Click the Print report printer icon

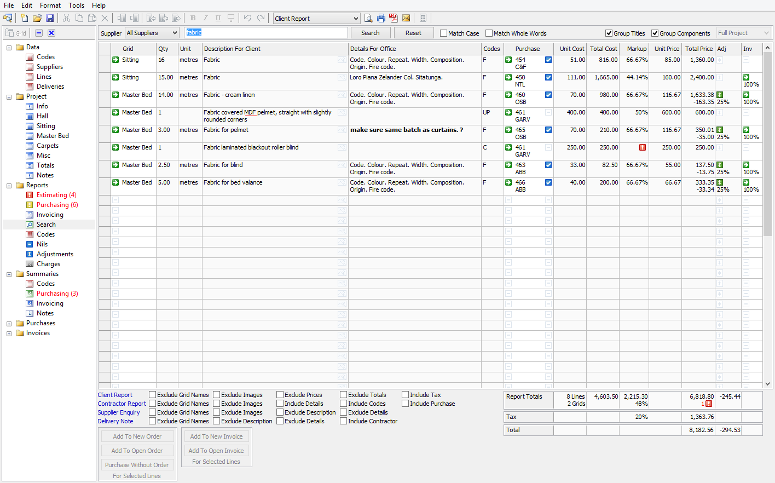(381, 18)
